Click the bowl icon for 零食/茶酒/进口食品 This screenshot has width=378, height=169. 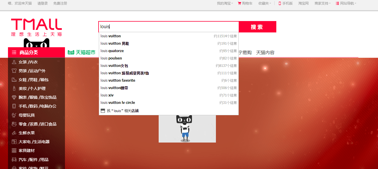point(14,124)
